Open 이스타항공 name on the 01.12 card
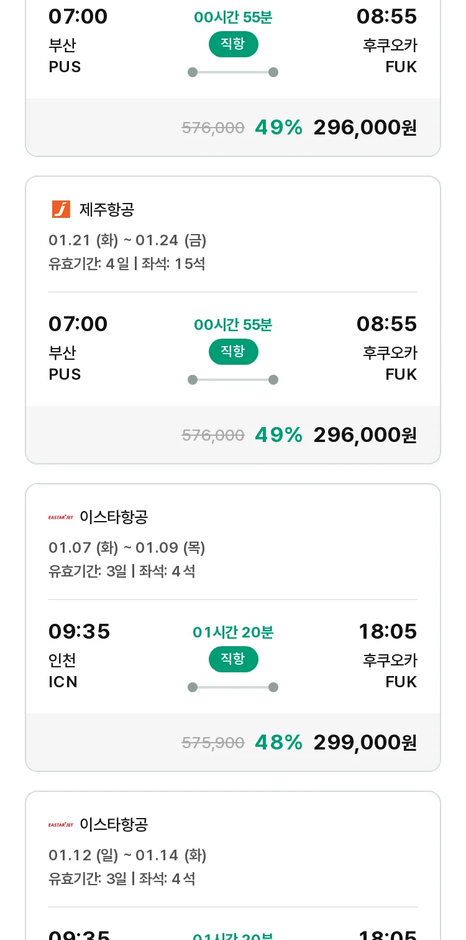This screenshot has width=466, height=940. click(x=114, y=824)
